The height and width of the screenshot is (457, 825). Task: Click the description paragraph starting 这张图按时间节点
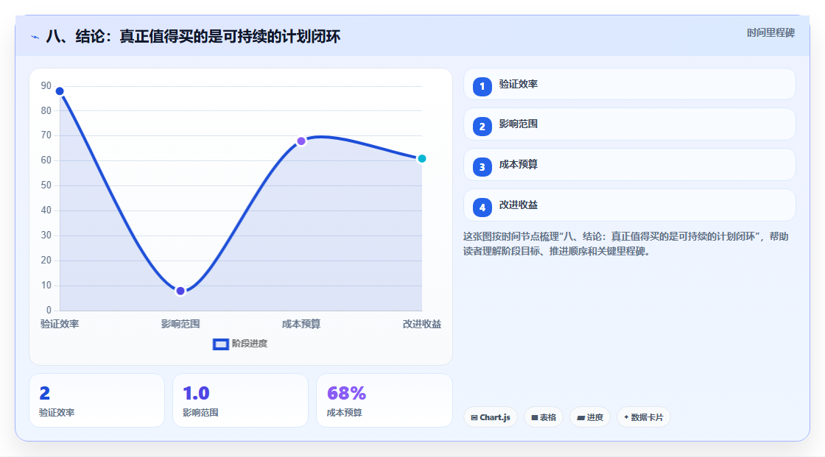[625, 244]
